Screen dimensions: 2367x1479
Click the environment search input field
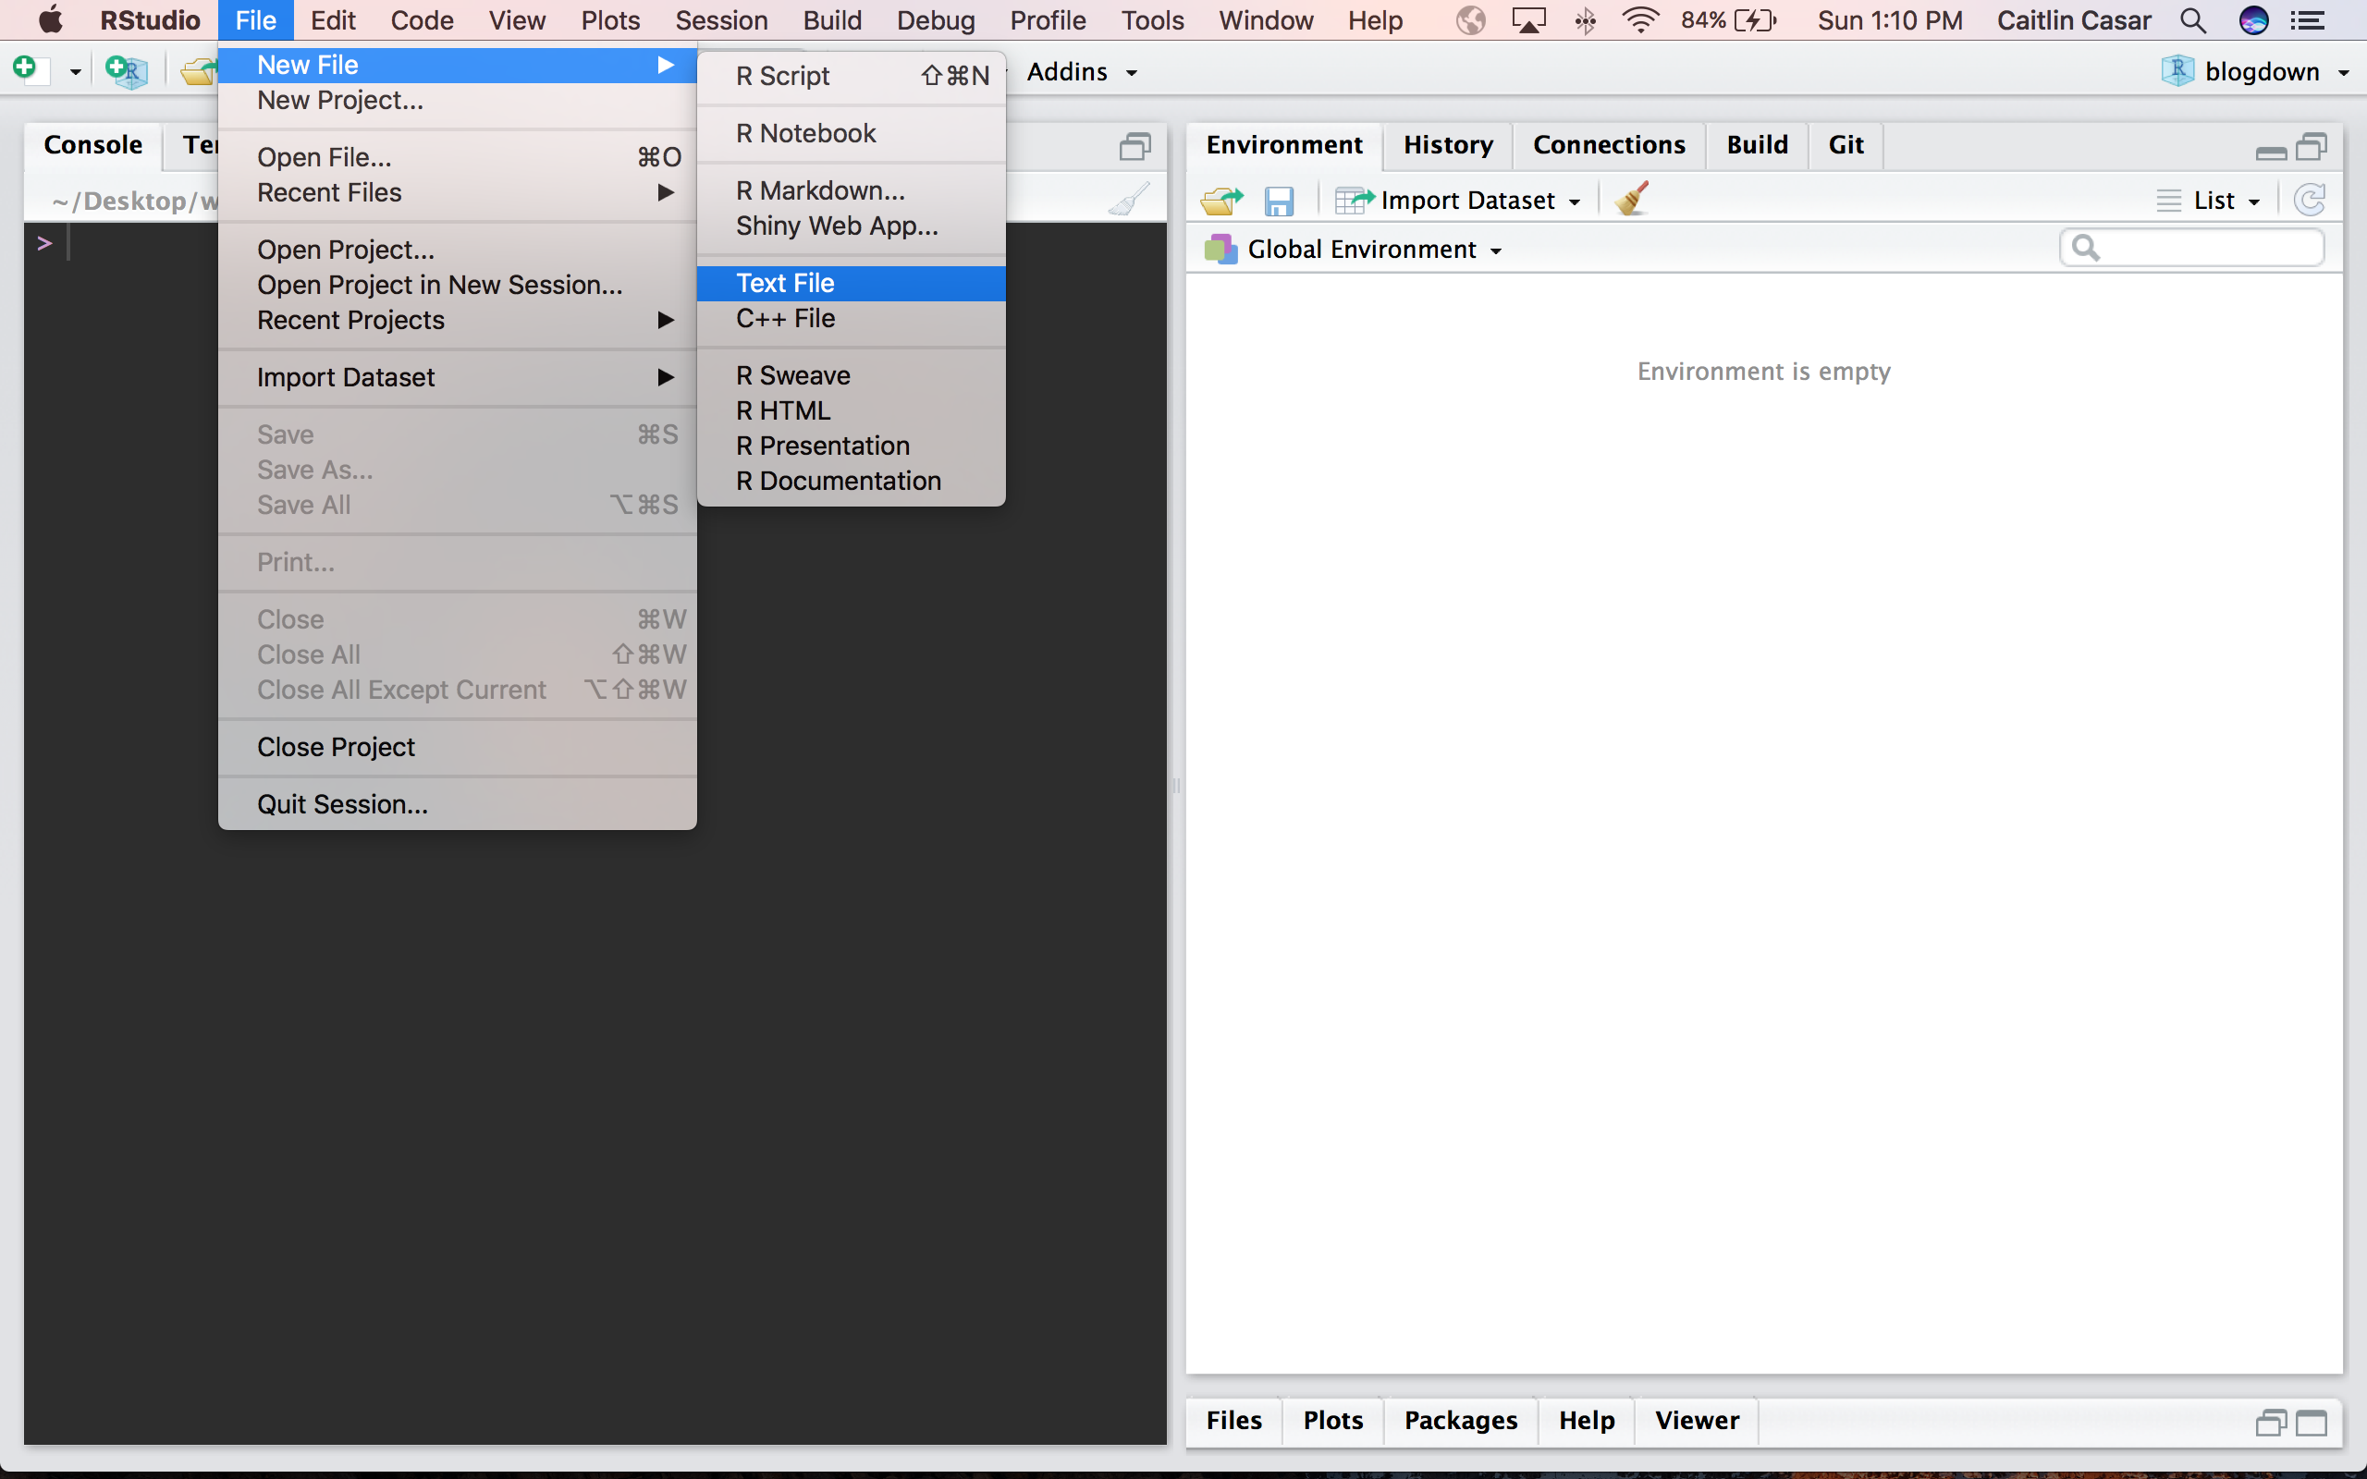[x=2207, y=249]
